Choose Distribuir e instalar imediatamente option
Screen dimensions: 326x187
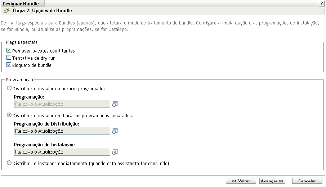tap(9, 163)
